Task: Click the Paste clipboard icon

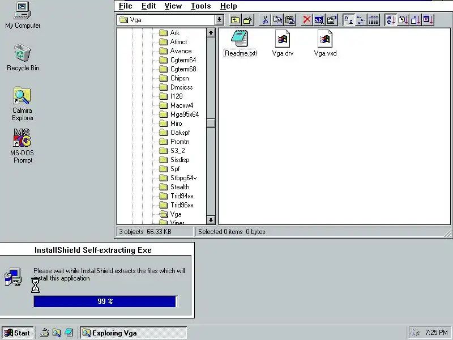Action: (290, 20)
